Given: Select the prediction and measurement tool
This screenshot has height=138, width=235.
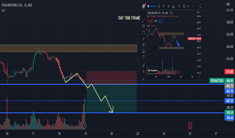Looking at the screenshot, I should pyautogui.click(x=143, y=51).
